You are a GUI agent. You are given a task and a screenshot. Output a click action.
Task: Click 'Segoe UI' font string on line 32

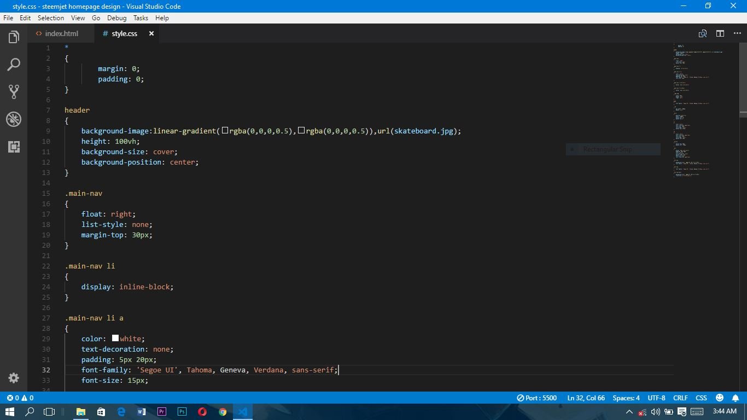[x=157, y=370]
